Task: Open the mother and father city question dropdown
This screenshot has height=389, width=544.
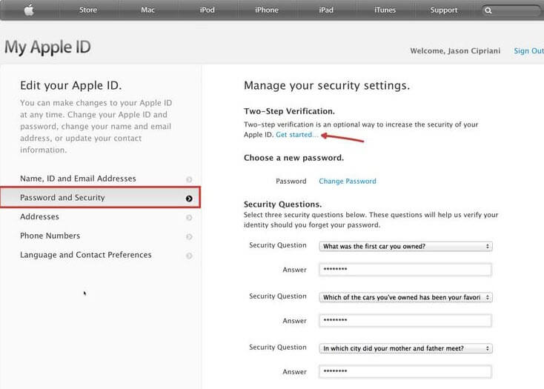Action: (405, 348)
